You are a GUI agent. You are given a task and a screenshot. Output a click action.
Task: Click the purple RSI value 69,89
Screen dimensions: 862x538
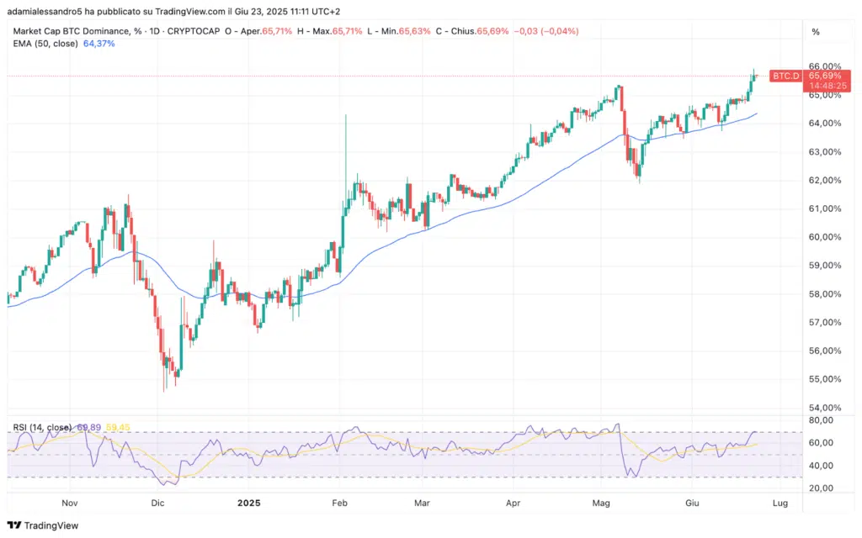point(89,427)
